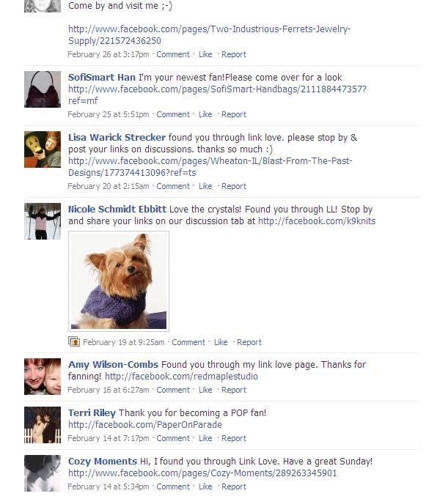The width and height of the screenshot is (426, 496).
Task: Open the facebook.com/k9knits link
Action: pos(317,221)
